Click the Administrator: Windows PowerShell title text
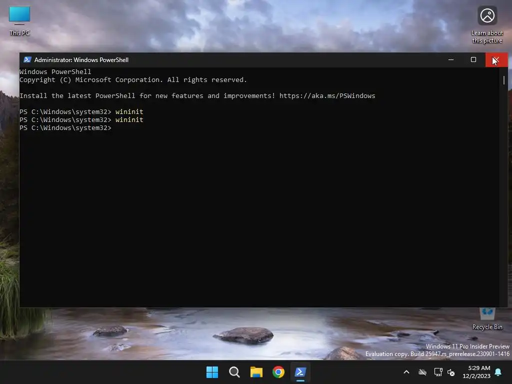Viewport: 512px width, 384px height. [81, 60]
